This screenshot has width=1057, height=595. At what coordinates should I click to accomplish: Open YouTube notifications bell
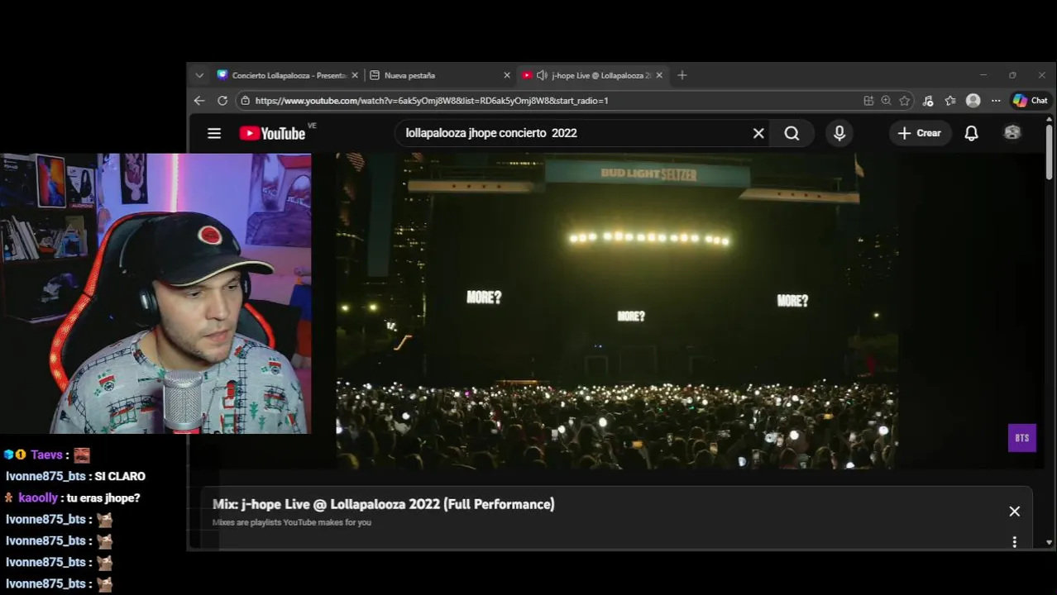[972, 133]
